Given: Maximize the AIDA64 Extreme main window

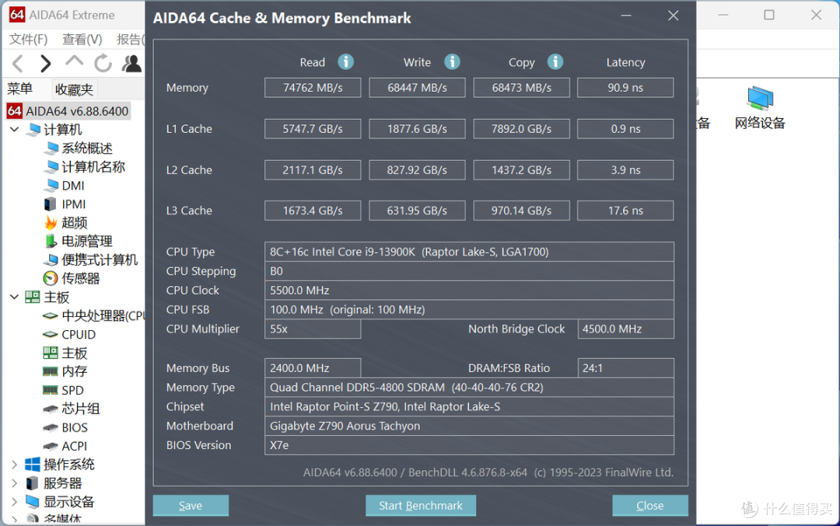Looking at the screenshot, I should click(768, 15).
